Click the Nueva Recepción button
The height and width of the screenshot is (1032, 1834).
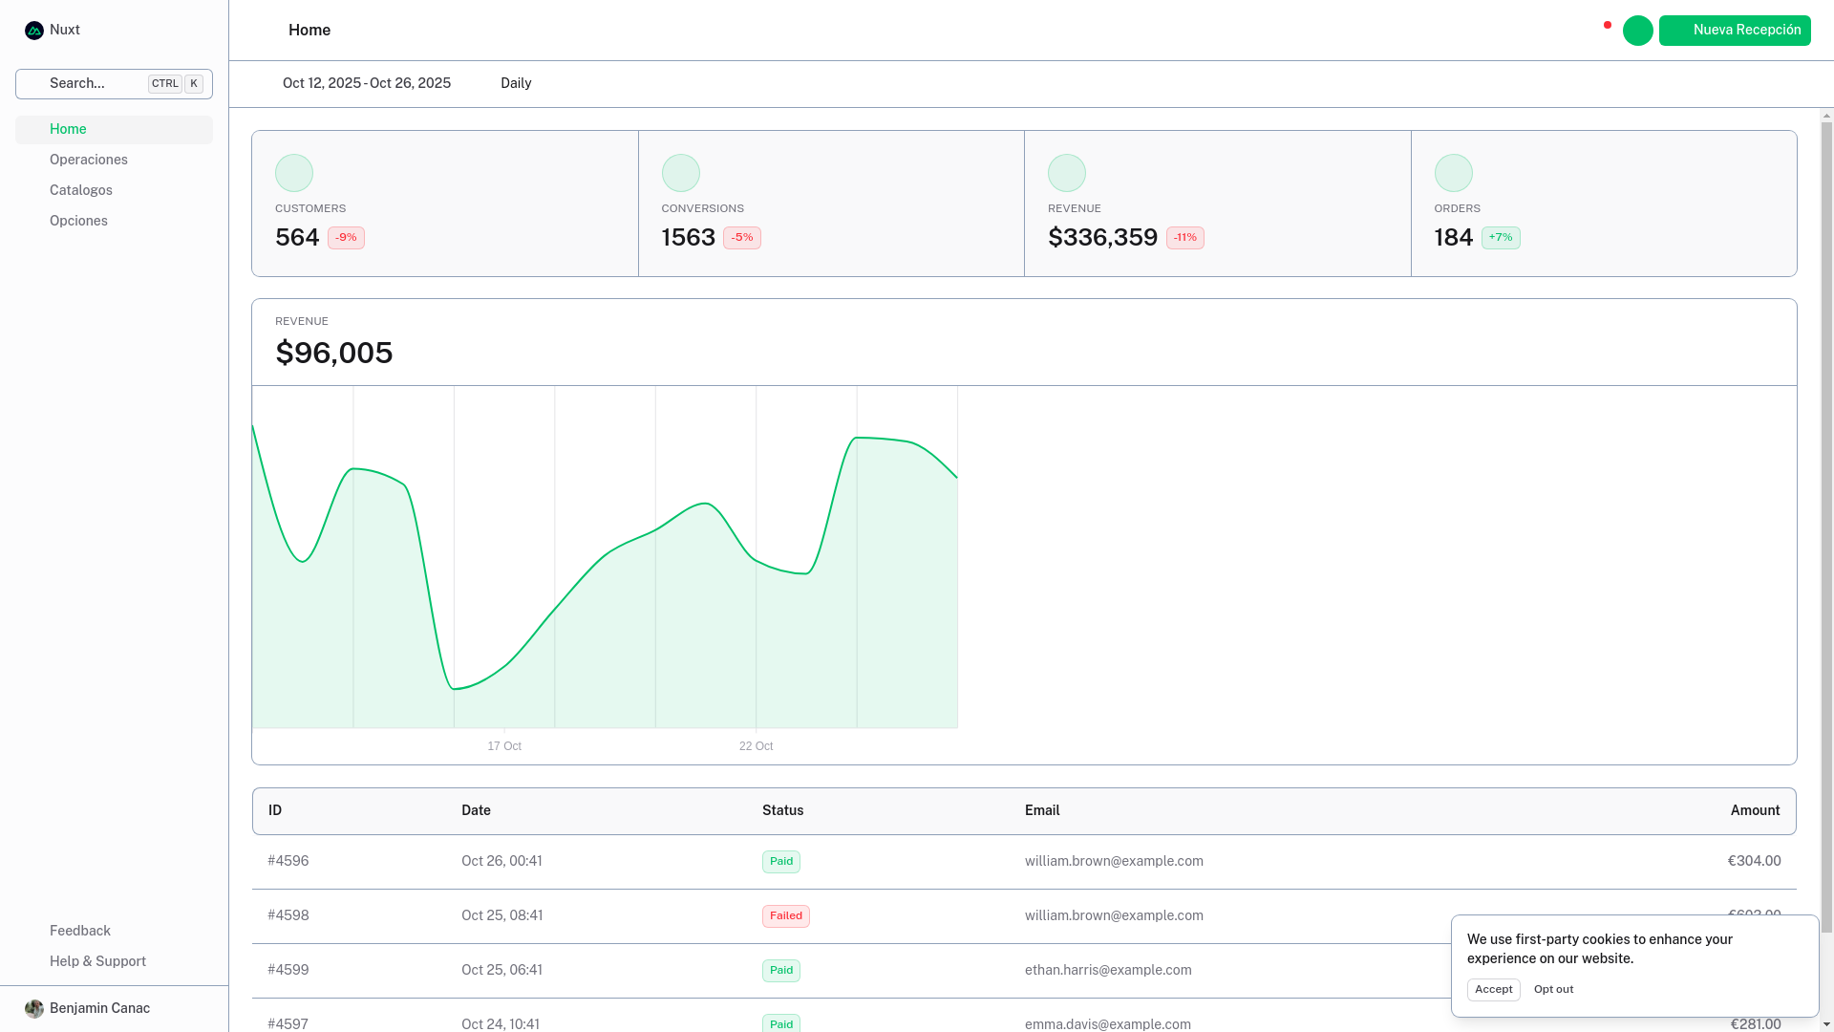pos(1735,31)
